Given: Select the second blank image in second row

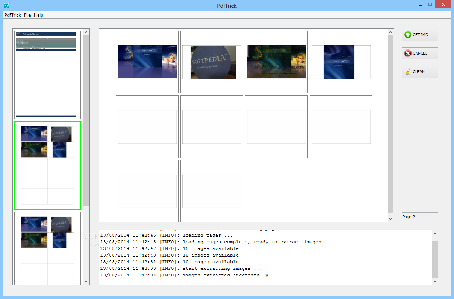Looking at the screenshot, I should [212, 127].
